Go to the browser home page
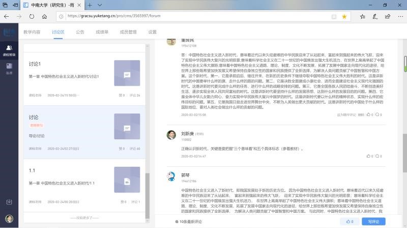The height and width of the screenshot is (228, 407). pos(45,16)
